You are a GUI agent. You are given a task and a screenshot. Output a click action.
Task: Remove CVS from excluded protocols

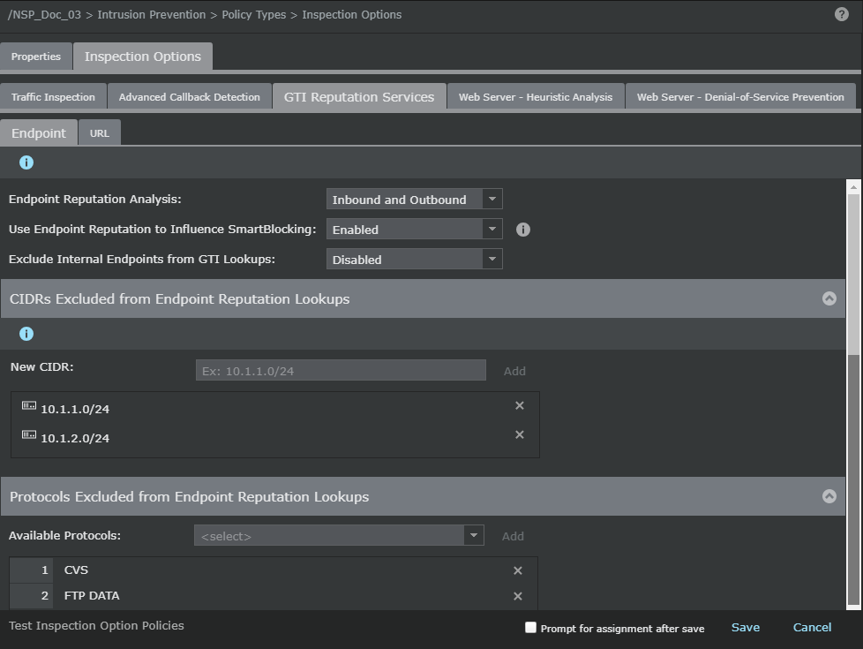tap(517, 570)
